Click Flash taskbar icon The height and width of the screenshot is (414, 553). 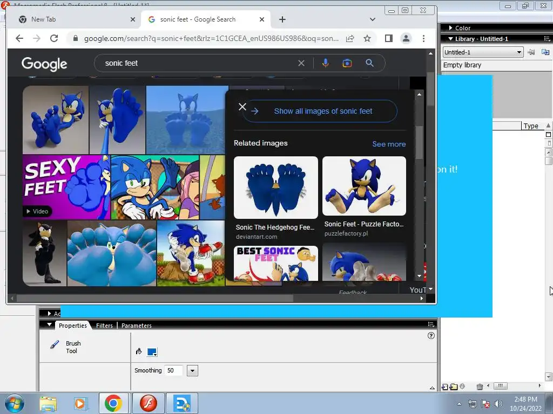click(x=148, y=403)
